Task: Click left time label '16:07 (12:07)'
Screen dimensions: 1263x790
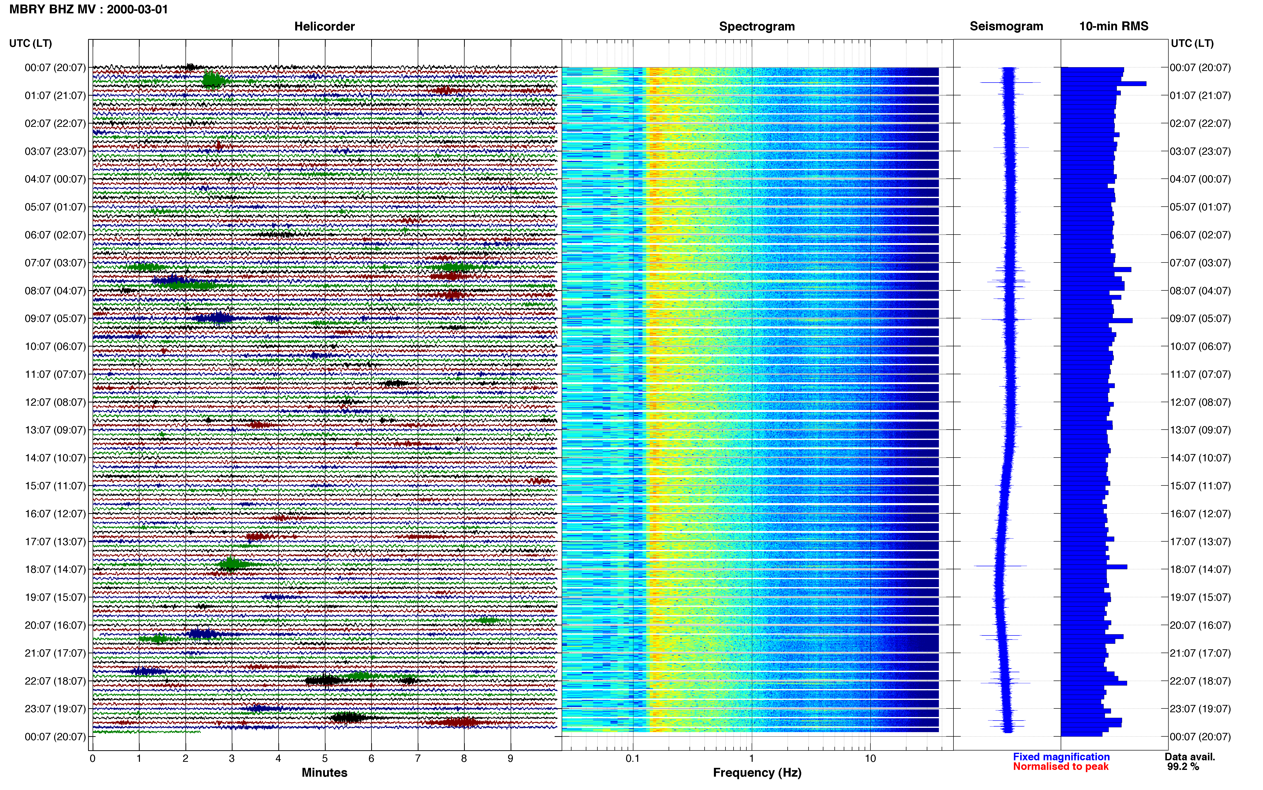Action: click(55, 514)
